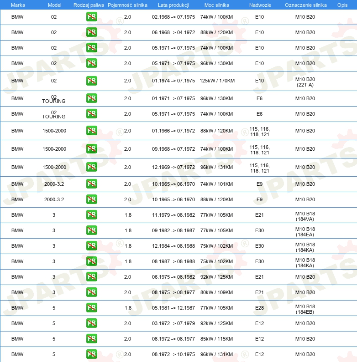The height and width of the screenshot is (362, 357).
Task: Click the fuel icon in the 08.1987 -> 08.1988 row
Action: pos(91,261)
